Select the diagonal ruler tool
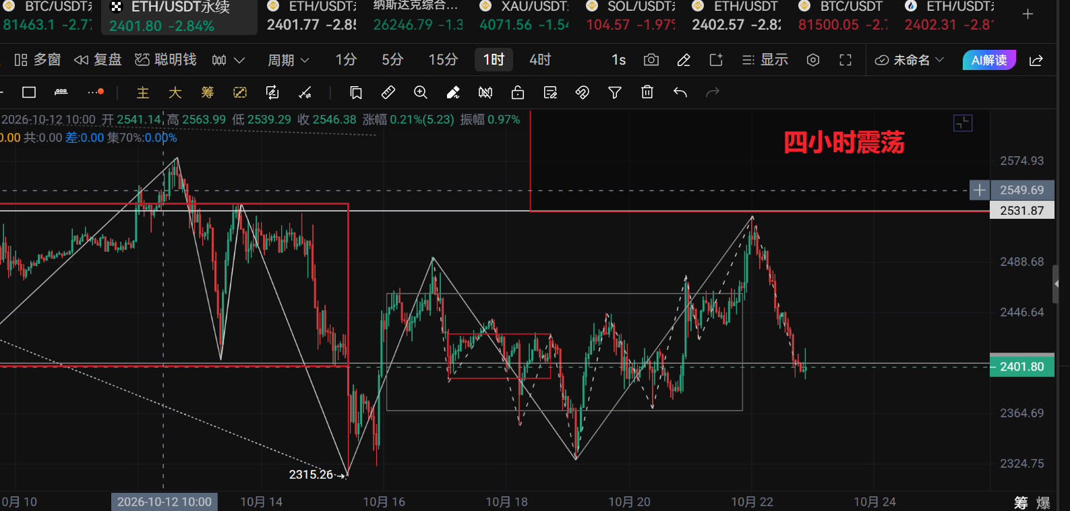The width and height of the screenshot is (1070, 511). point(388,92)
